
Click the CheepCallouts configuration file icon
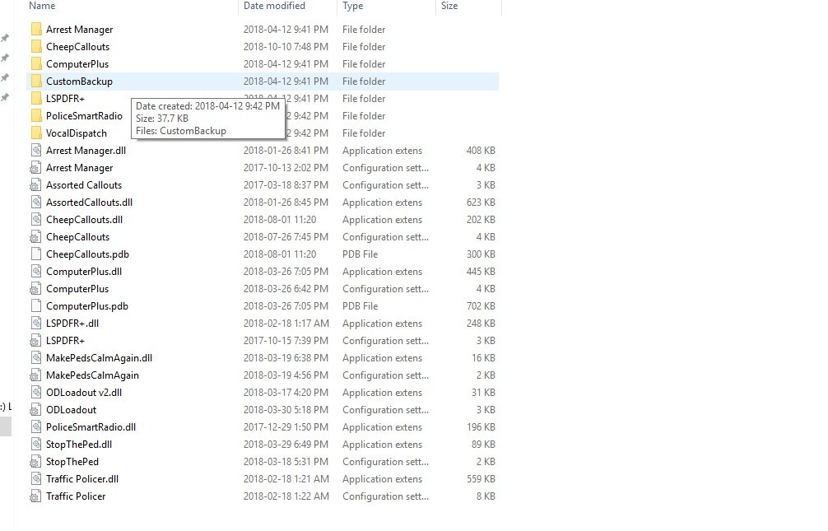(36, 237)
